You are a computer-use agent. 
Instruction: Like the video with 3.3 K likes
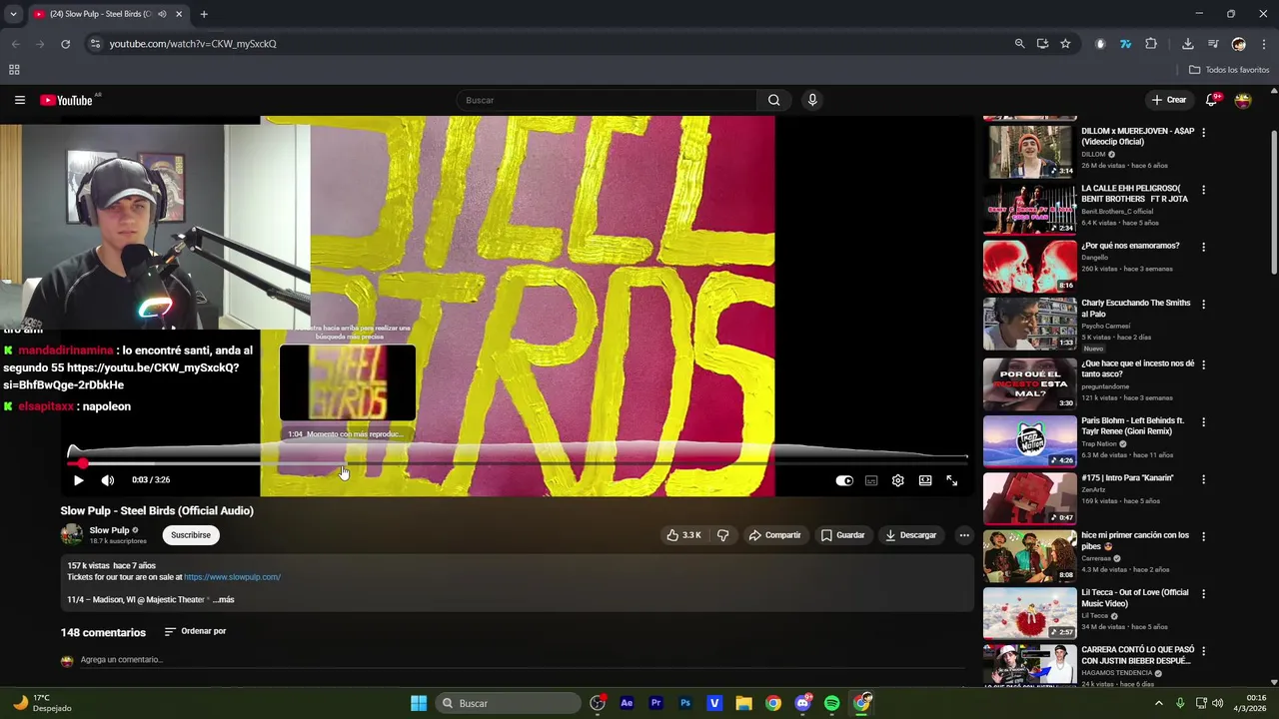[683, 535]
